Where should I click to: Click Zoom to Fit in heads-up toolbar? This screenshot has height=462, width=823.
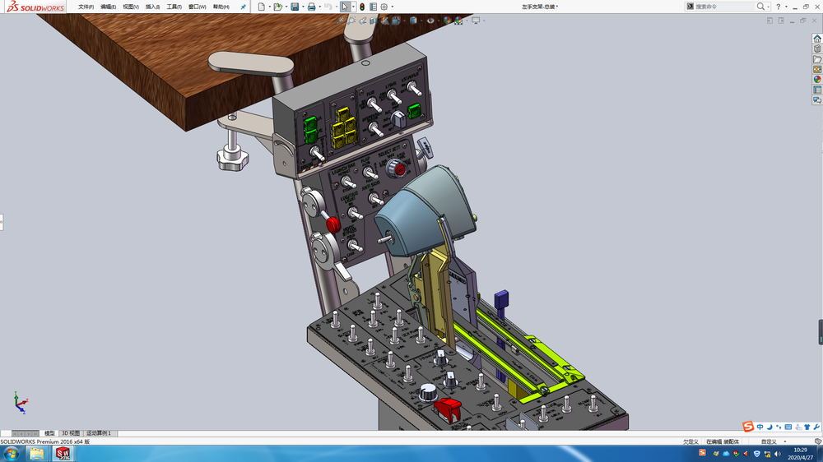pyautogui.click(x=341, y=21)
